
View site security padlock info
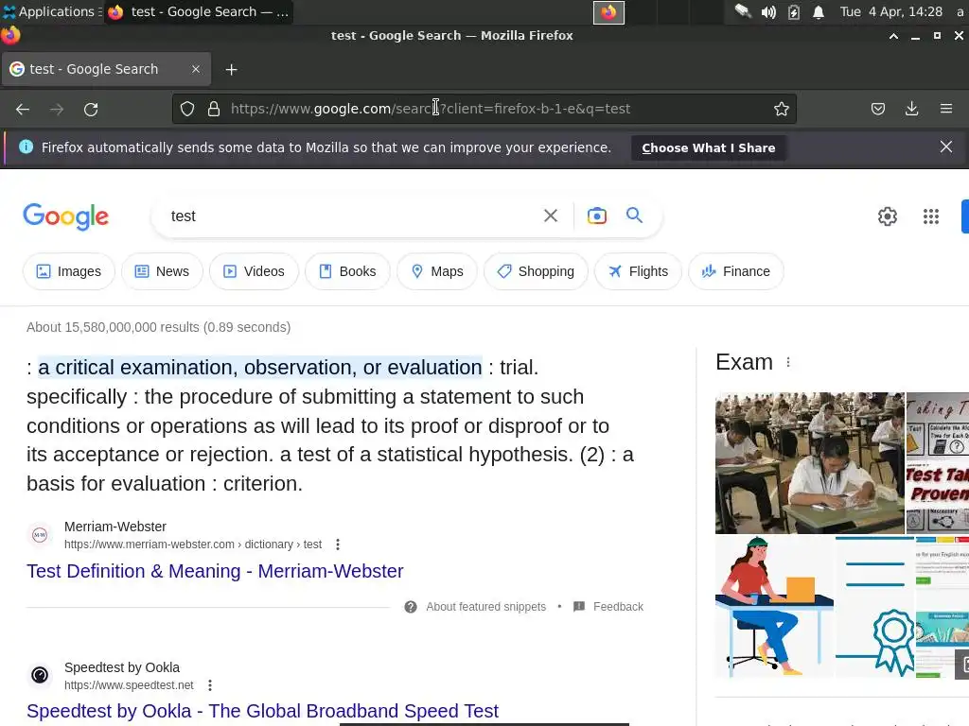click(214, 110)
